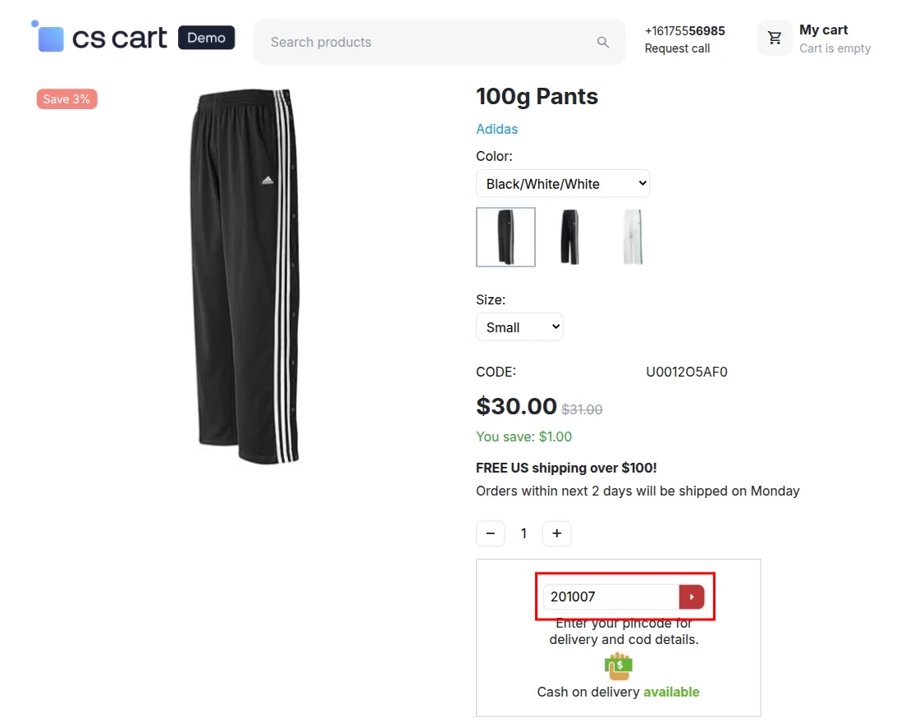Click the plus icon to increase quantity
Screen dimensions: 919x722
click(556, 533)
